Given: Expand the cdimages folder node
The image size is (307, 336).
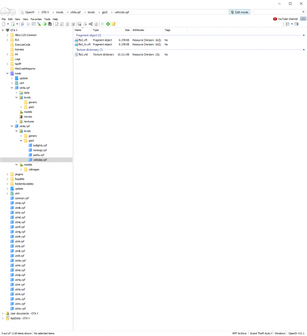Looking at the screenshot, I should coord(21,169).
